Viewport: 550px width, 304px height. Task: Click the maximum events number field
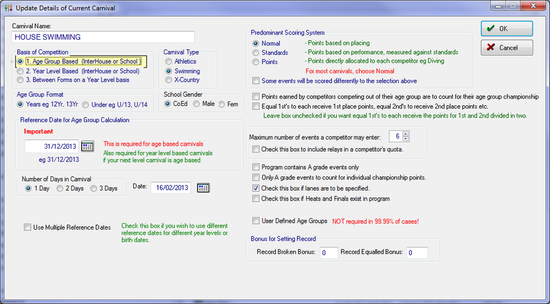(x=396, y=137)
